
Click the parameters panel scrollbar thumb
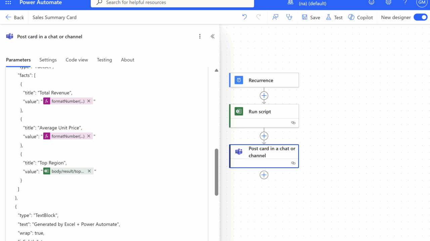coord(217,172)
